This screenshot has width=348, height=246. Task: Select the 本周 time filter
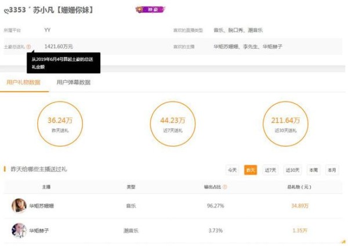pos(313,170)
